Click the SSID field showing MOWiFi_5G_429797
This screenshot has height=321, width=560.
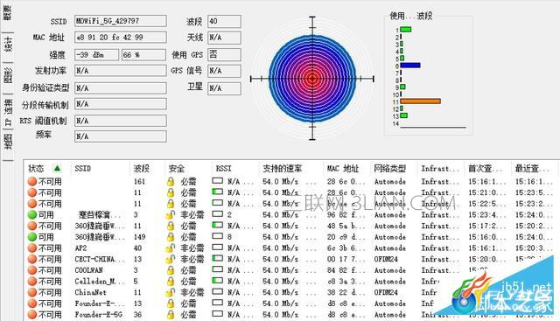tap(121, 21)
